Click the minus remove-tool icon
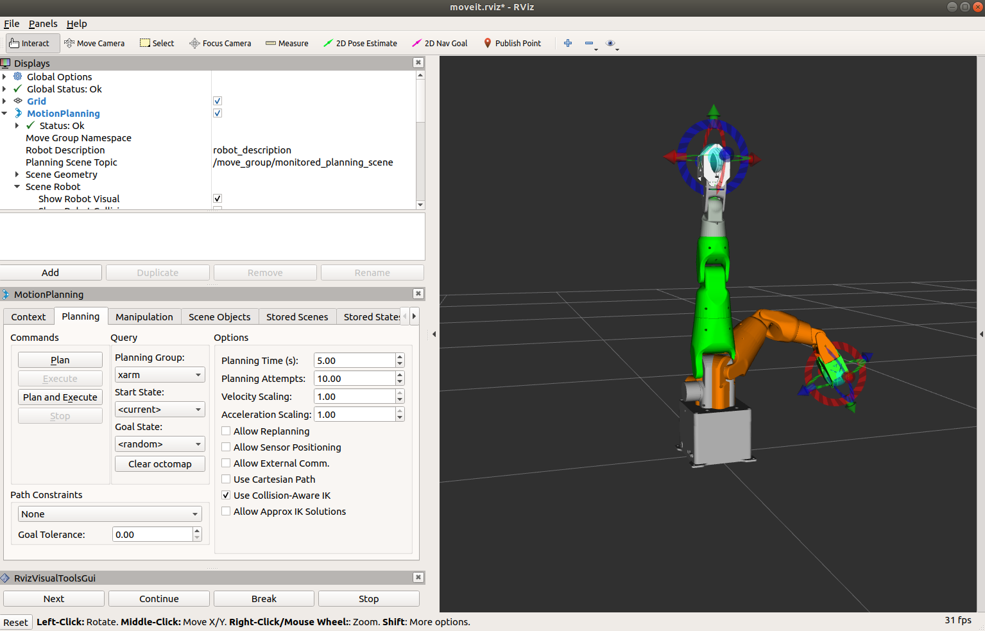The height and width of the screenshot is (631, 985). point(589,43)
